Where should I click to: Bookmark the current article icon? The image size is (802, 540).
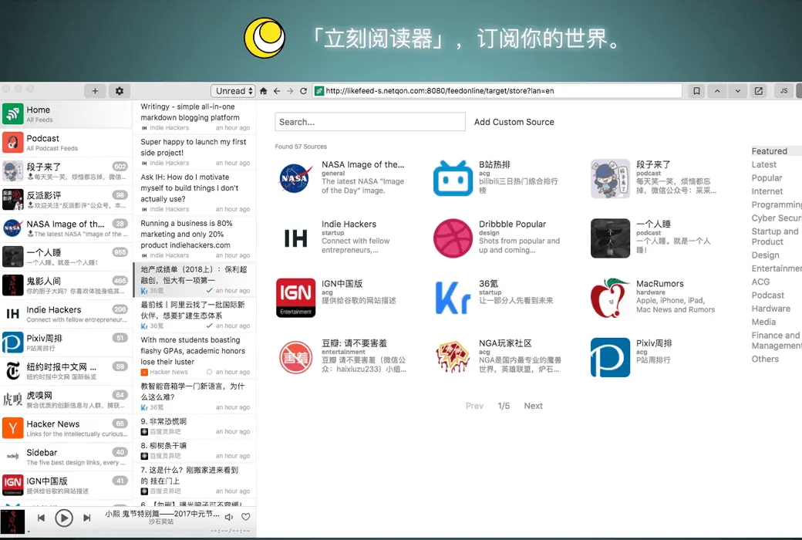point(696,90)
